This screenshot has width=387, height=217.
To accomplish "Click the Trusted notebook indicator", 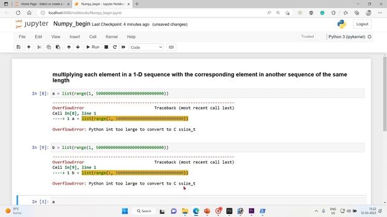I will coord(307,37).
